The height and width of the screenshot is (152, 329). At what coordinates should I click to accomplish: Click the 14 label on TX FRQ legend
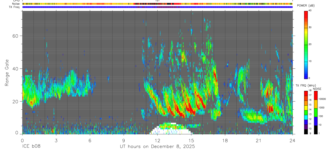coord(310,109)
